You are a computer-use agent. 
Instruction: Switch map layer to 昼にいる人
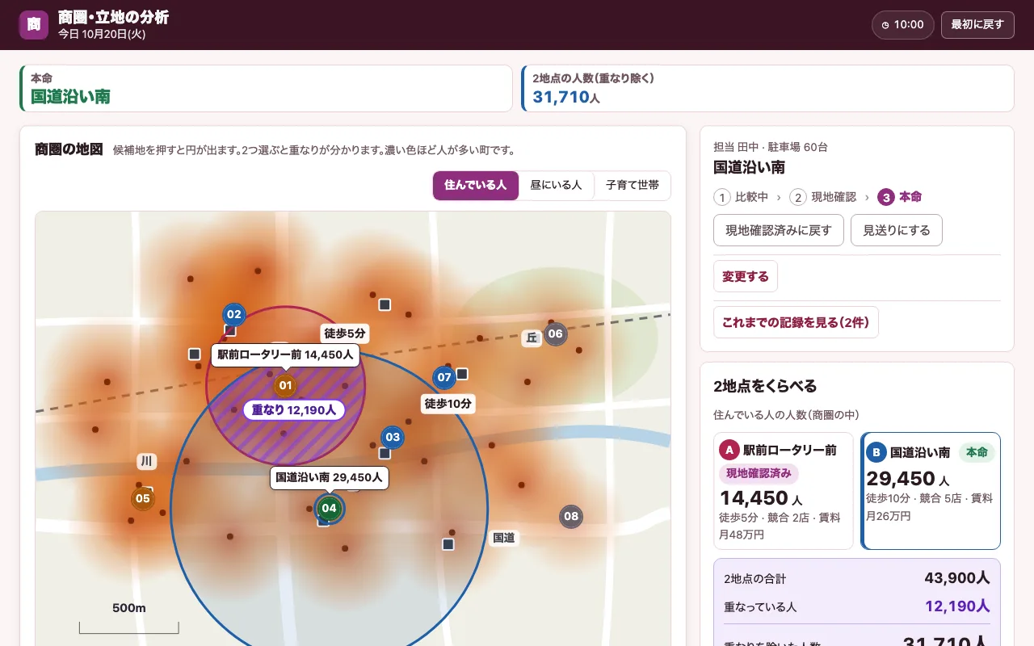557,186
